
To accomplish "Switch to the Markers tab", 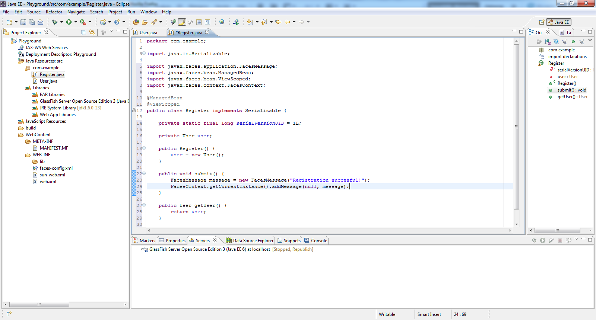I will tap(144, 240).
